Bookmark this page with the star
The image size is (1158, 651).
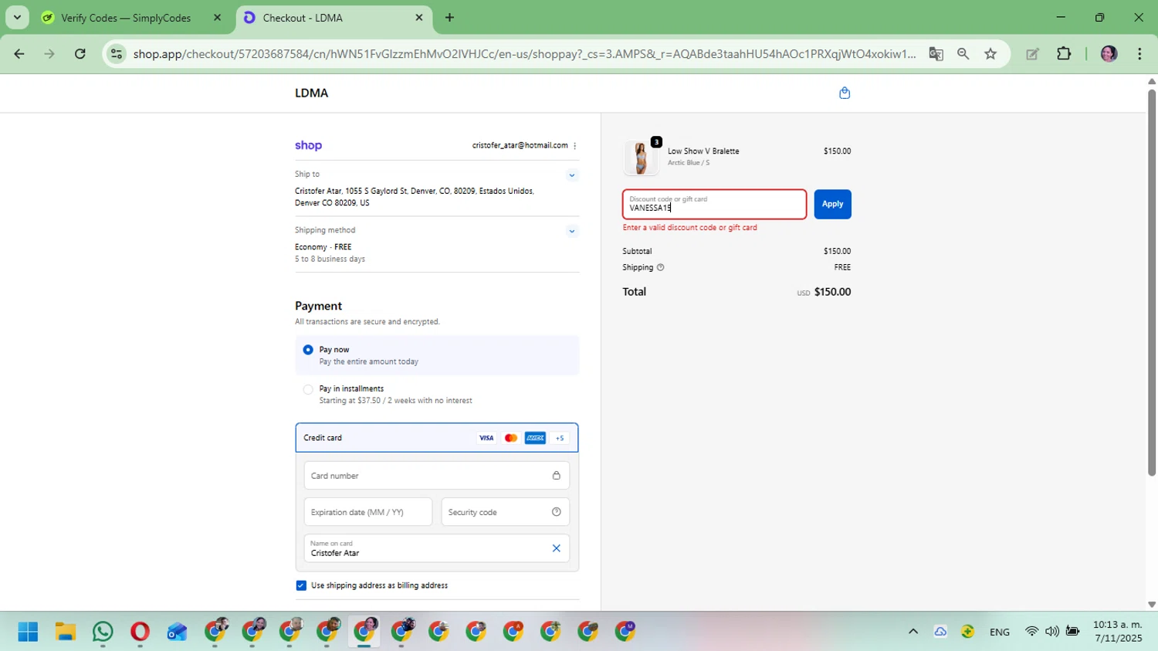990,53
